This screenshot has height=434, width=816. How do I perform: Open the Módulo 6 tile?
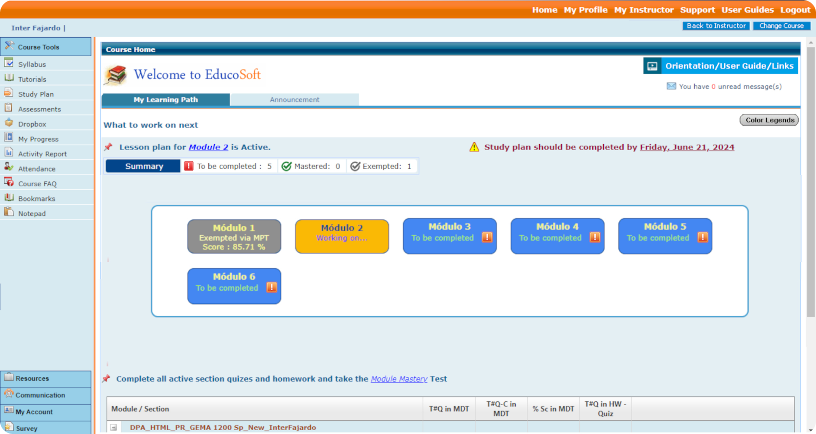(x=234, y=286)
